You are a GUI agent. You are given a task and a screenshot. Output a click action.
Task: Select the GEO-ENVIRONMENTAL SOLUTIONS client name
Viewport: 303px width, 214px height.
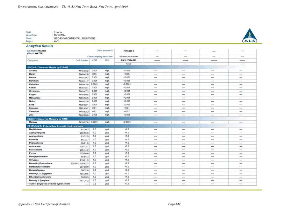(x=75, y=38)
